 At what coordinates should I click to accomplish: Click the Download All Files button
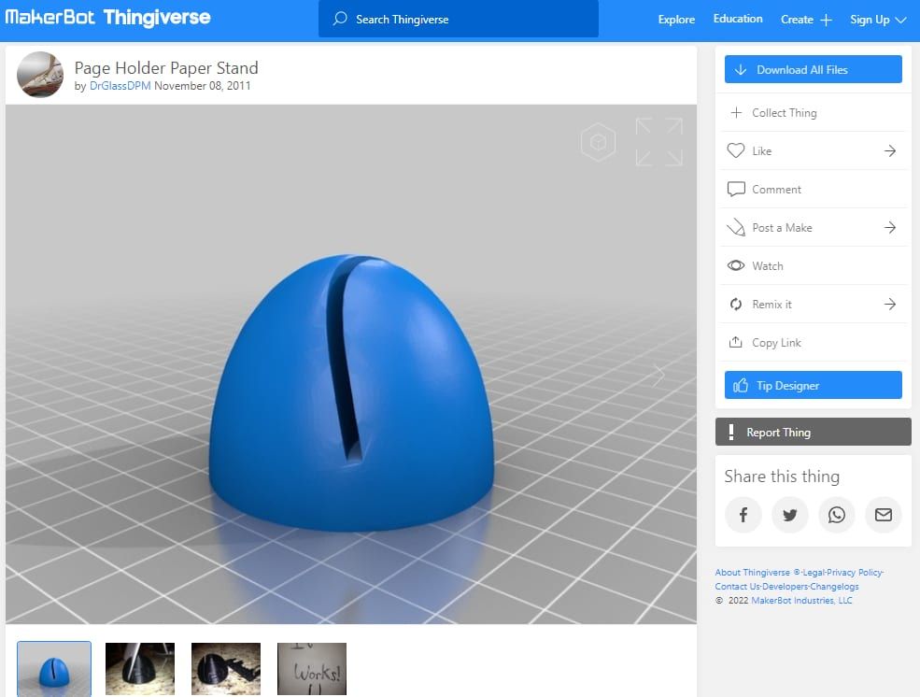[x=812, y=68]
